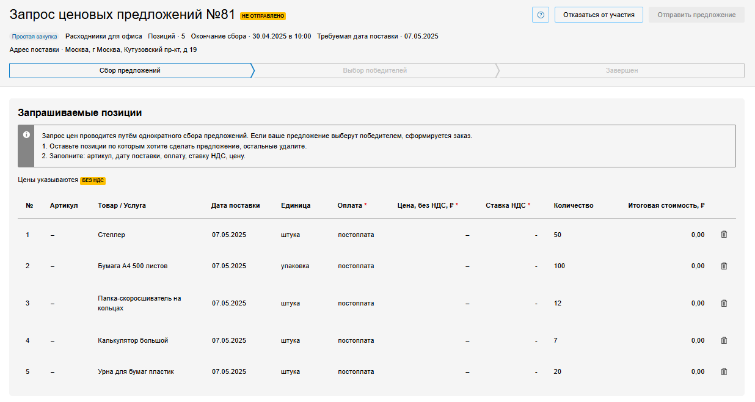This screenshot has width=755, height=402.
Task: Click the info icon in the notice banner
Action: [x=26, y=134]
